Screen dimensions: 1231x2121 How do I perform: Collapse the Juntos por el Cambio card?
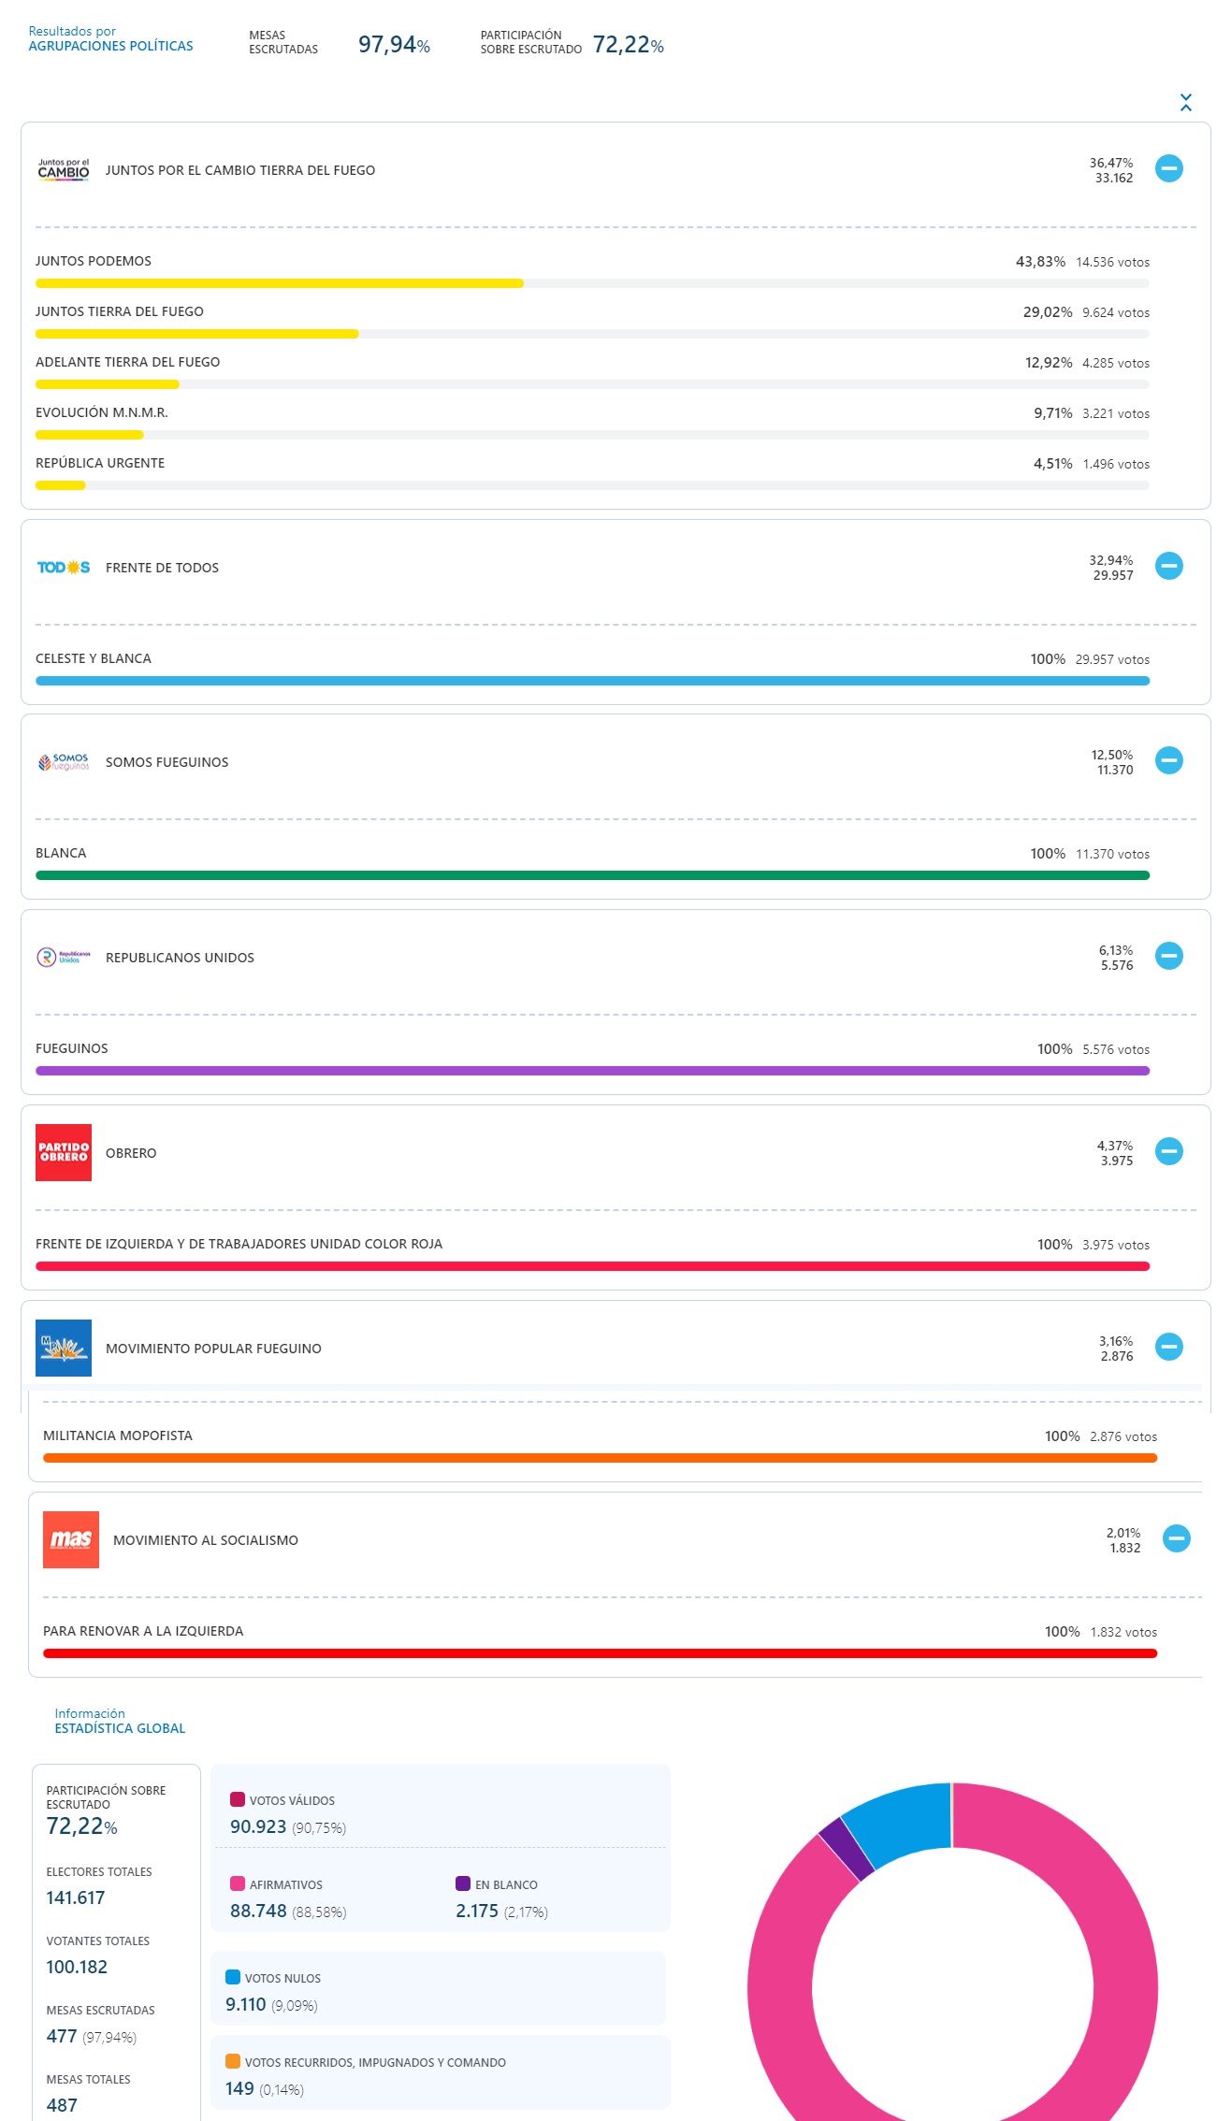click(x=1168, y=168)
